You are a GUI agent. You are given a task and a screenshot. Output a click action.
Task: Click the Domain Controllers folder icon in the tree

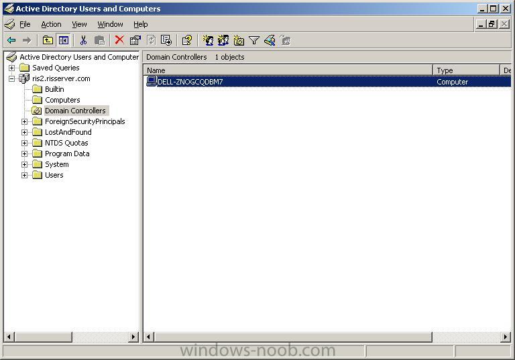[37, 111]
